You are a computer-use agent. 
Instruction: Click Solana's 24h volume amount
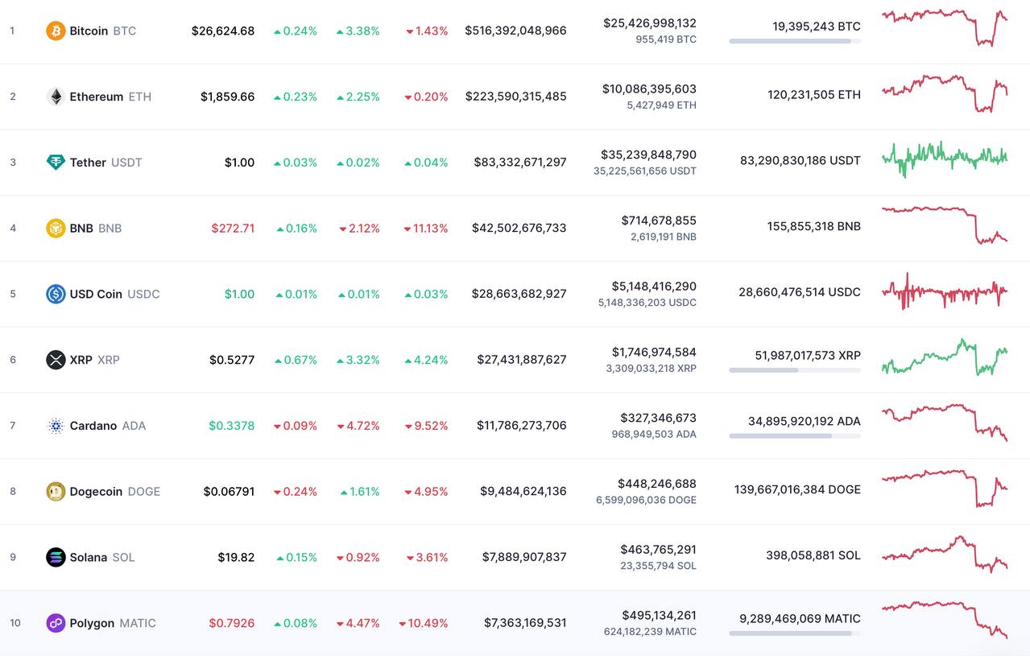pos(658,550)
